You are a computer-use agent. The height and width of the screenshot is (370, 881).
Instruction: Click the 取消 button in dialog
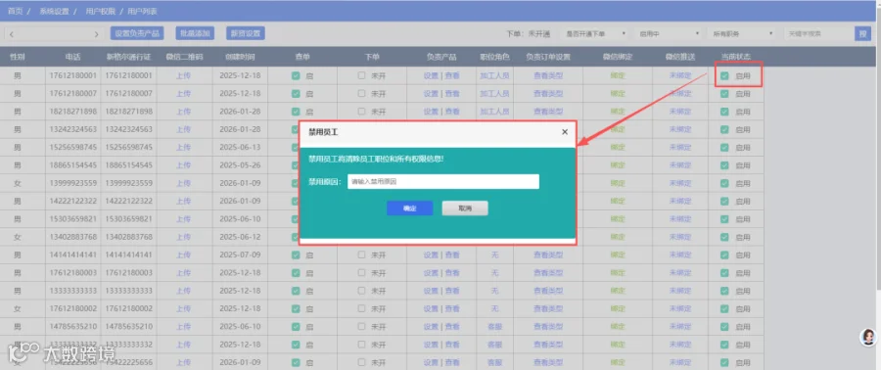pyautogui.click(x=465, y=208)
